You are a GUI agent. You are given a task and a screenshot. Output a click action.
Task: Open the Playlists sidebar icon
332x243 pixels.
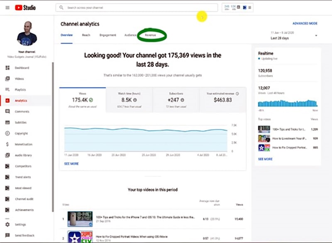(x=7, y=89)
